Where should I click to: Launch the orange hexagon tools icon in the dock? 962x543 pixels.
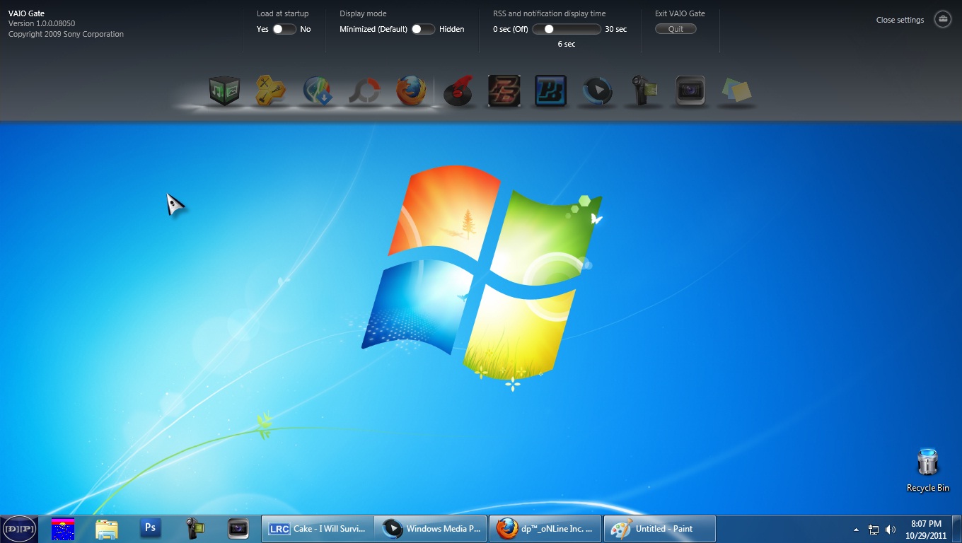(x=270, y=91)
